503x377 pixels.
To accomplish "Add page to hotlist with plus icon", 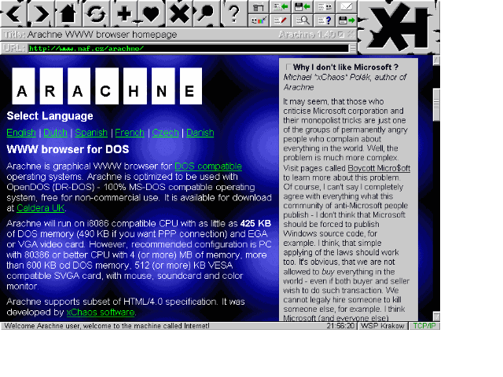I will coord(124,13).
